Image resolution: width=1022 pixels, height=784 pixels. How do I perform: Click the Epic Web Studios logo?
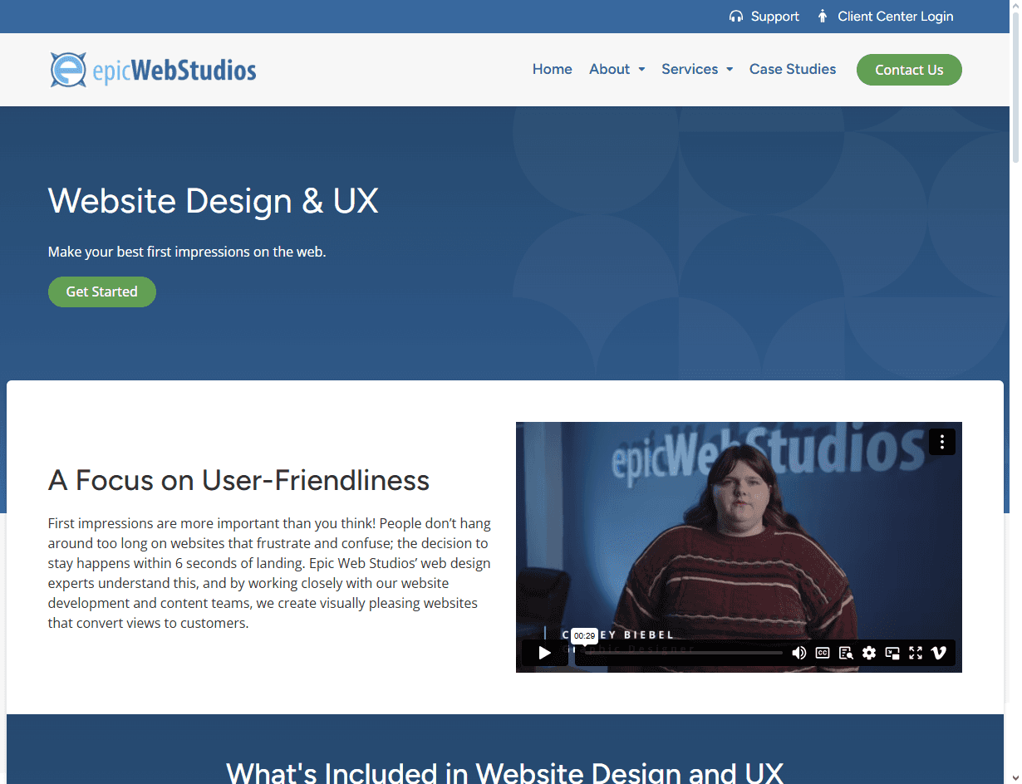pos(153,70)
